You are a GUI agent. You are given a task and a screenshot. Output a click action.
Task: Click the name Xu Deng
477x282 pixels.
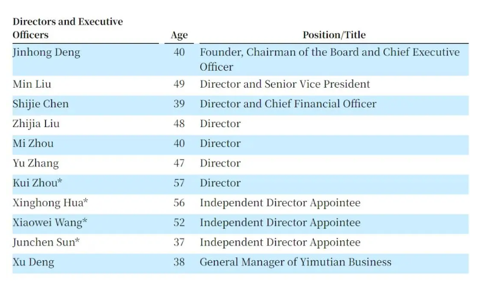point(33,262)
